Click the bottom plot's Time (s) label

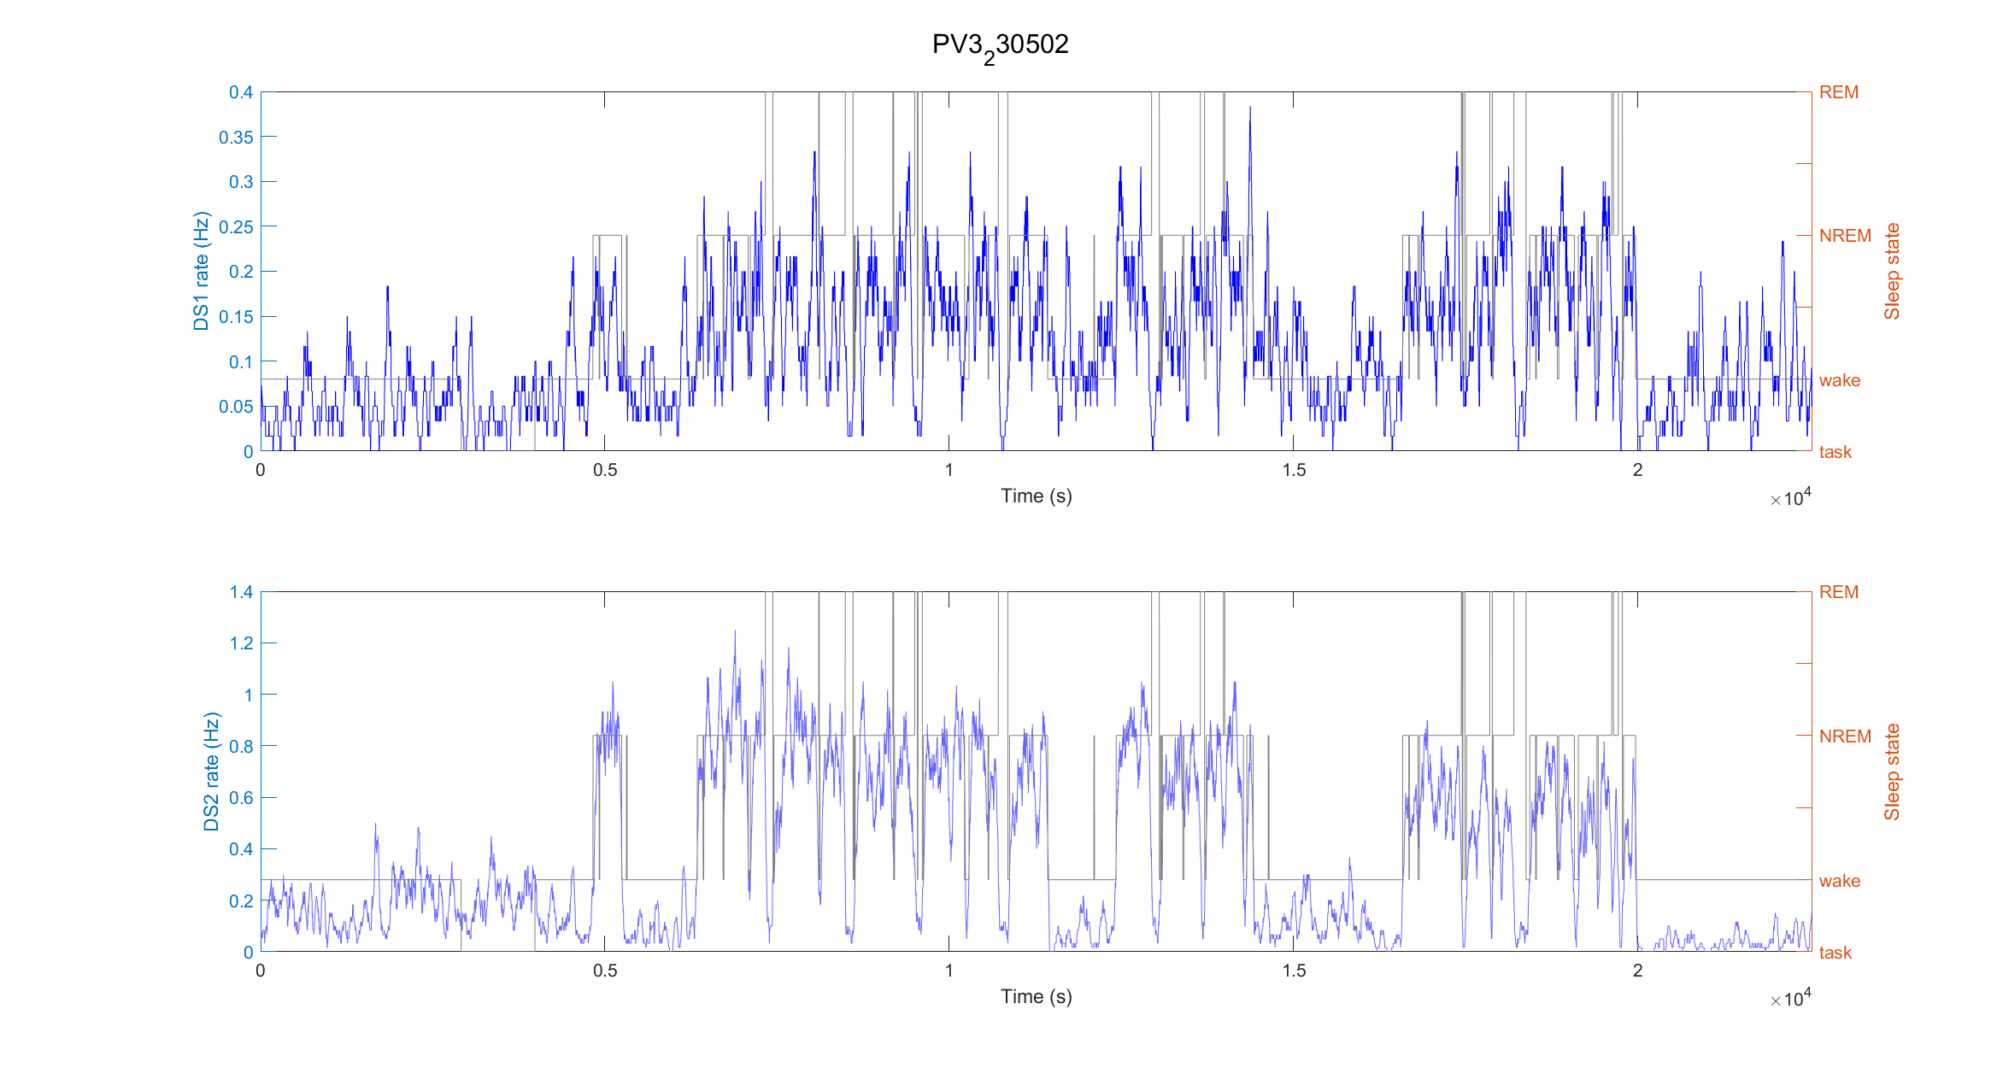[x=1036, y=997]
